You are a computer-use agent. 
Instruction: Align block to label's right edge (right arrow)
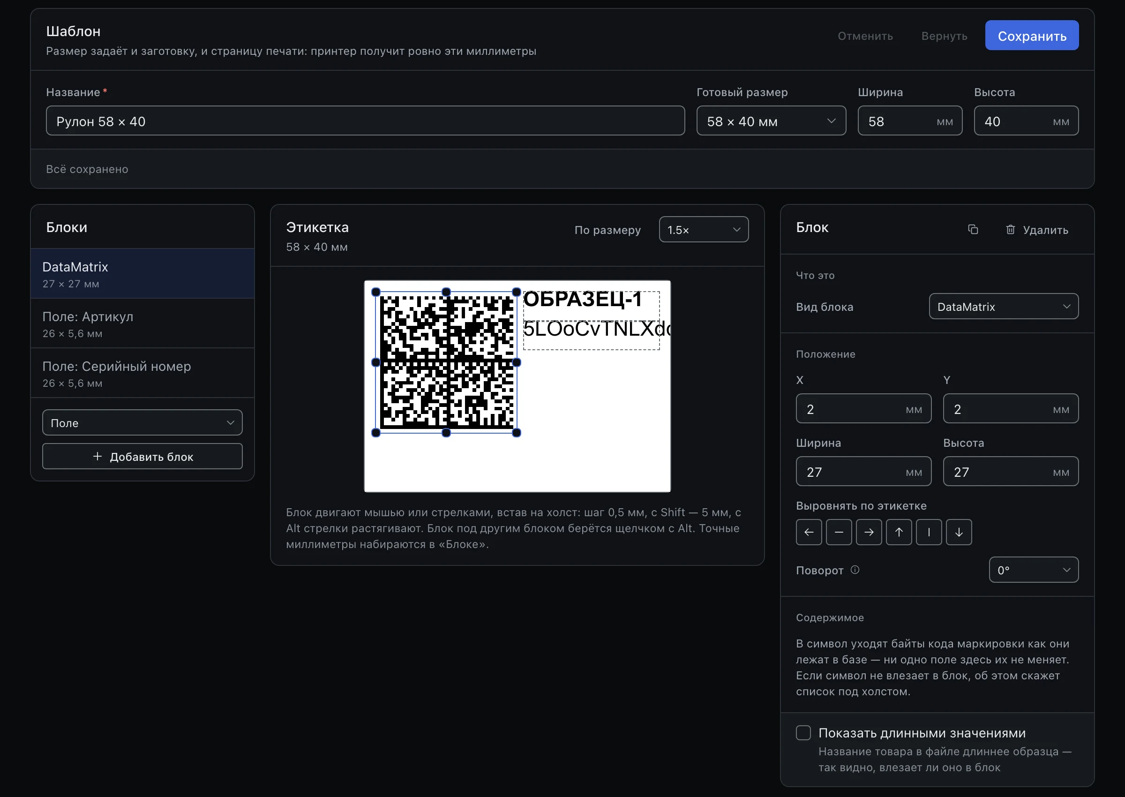(869, 532)
